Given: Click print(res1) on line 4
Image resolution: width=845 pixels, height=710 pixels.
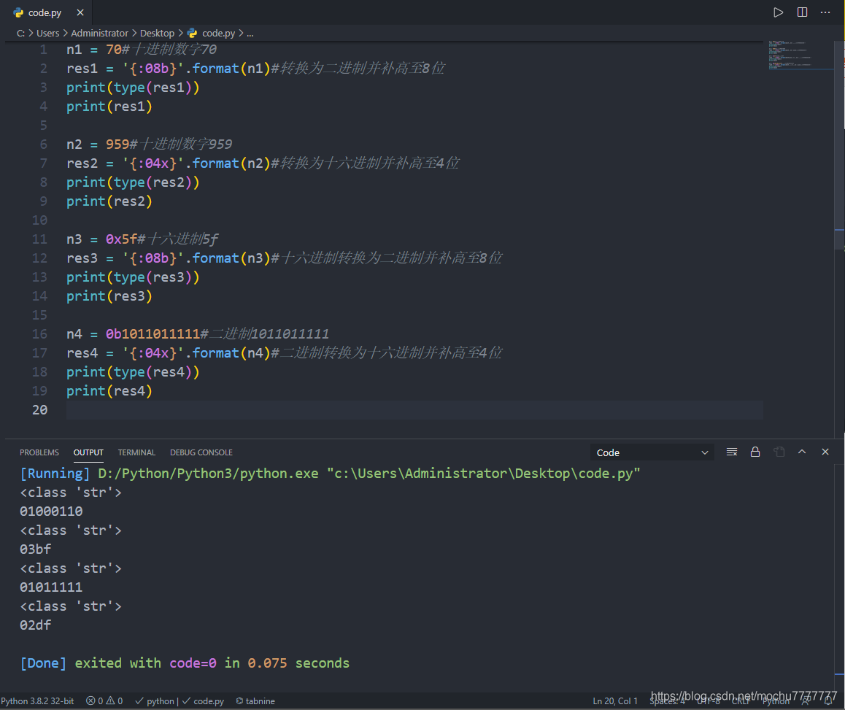Looking at the screenshot, I should click(109, 107).
